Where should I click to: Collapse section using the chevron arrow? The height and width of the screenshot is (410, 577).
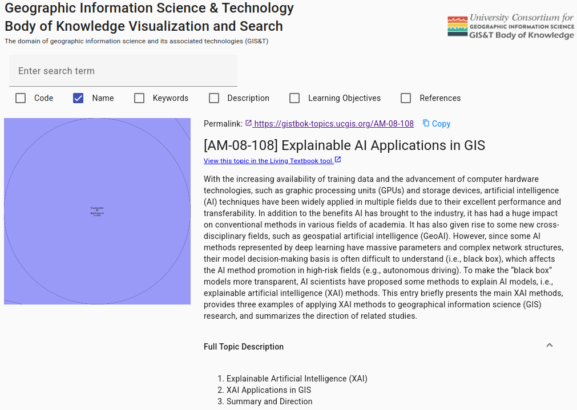click(x=550, y=346)
